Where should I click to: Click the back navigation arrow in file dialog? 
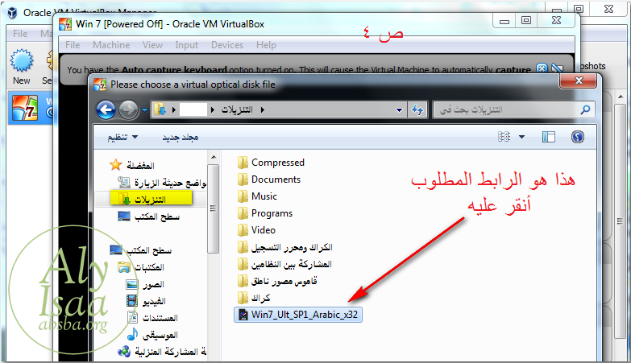[106, 109]
